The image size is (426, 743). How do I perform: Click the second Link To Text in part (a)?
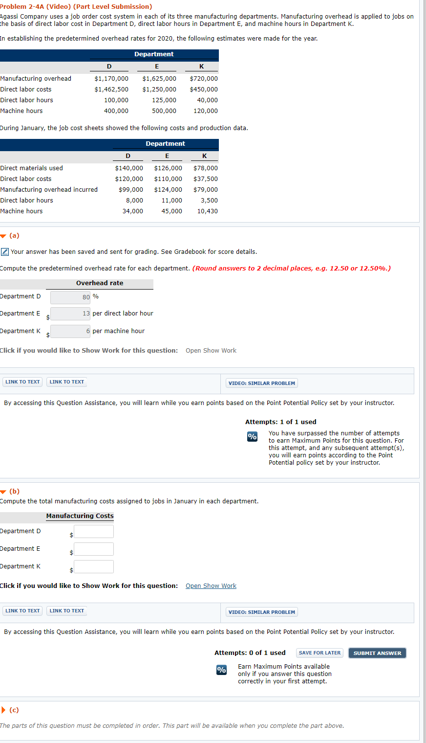click(x=66, y=382)
